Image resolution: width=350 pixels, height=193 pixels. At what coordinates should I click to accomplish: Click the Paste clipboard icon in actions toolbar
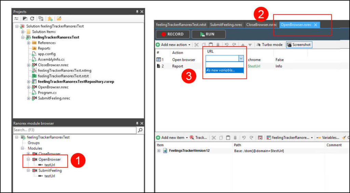(211, 45)
